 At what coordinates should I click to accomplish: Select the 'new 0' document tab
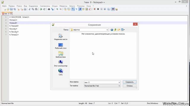[x=7, y=14]
